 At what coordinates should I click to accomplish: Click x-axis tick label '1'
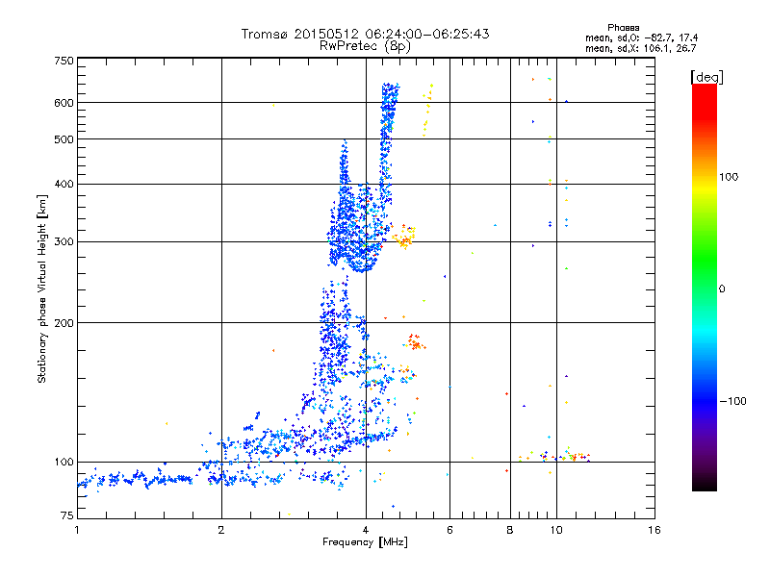click(77, 530)
